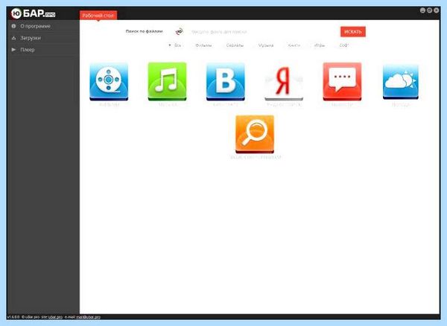Image resolution: width=447 pixels, height=326 pixels.
Task: Select the 'Книги' filter option
Action: (294, 45)
